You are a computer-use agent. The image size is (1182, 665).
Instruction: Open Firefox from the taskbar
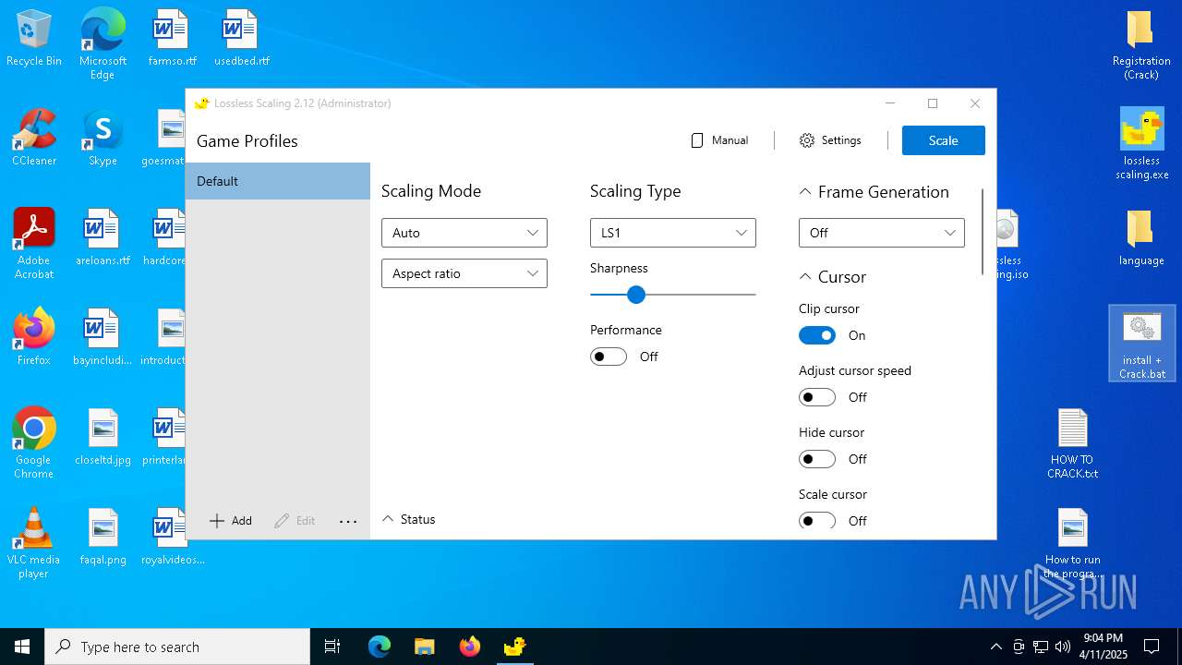(469, 647)
